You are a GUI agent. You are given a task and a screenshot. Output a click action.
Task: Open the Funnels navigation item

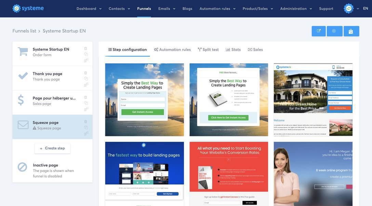click(x=144, y=9)
